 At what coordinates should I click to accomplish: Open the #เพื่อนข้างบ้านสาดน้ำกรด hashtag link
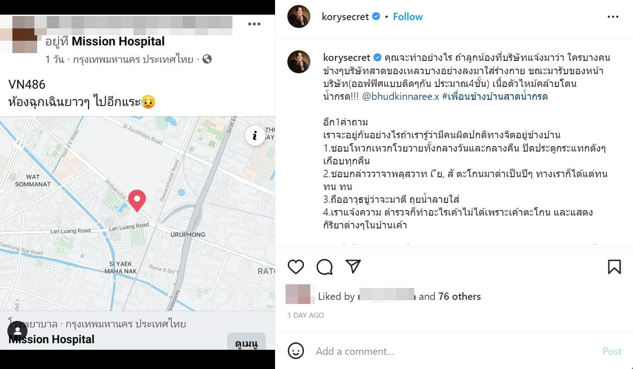tap(495, 97)
